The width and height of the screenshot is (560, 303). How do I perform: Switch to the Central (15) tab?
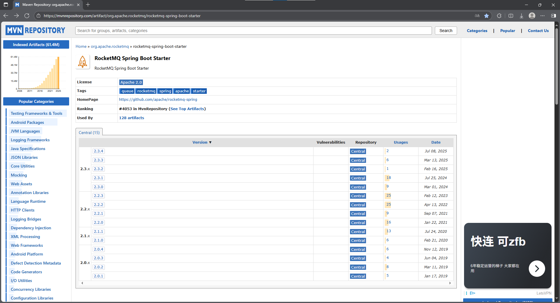(x=89, y=133)
